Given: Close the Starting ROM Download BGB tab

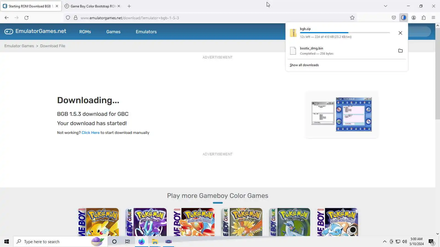Looking at the screenshot, I should 57,6.
